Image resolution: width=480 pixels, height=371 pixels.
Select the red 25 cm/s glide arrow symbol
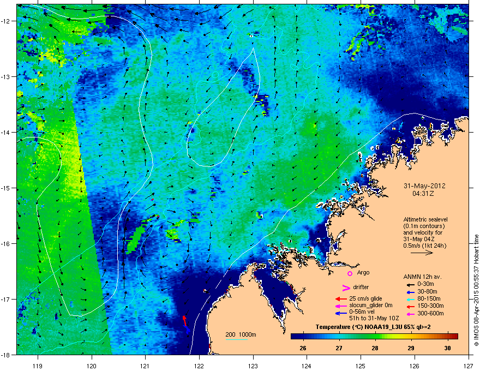(x=341, y=299)
